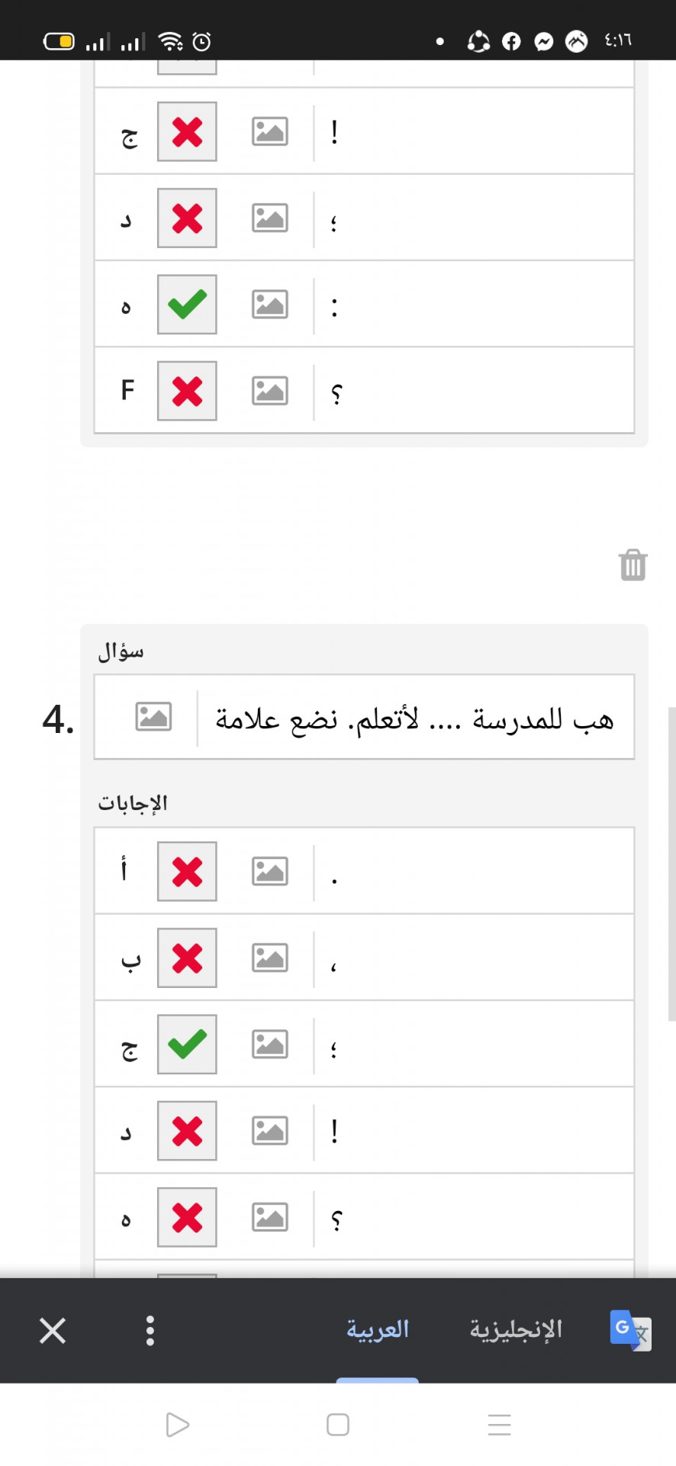Toggle red X on exclamation answer د question 4
The height and width of the screenshot is (1466, 676).
[187, 1131]
